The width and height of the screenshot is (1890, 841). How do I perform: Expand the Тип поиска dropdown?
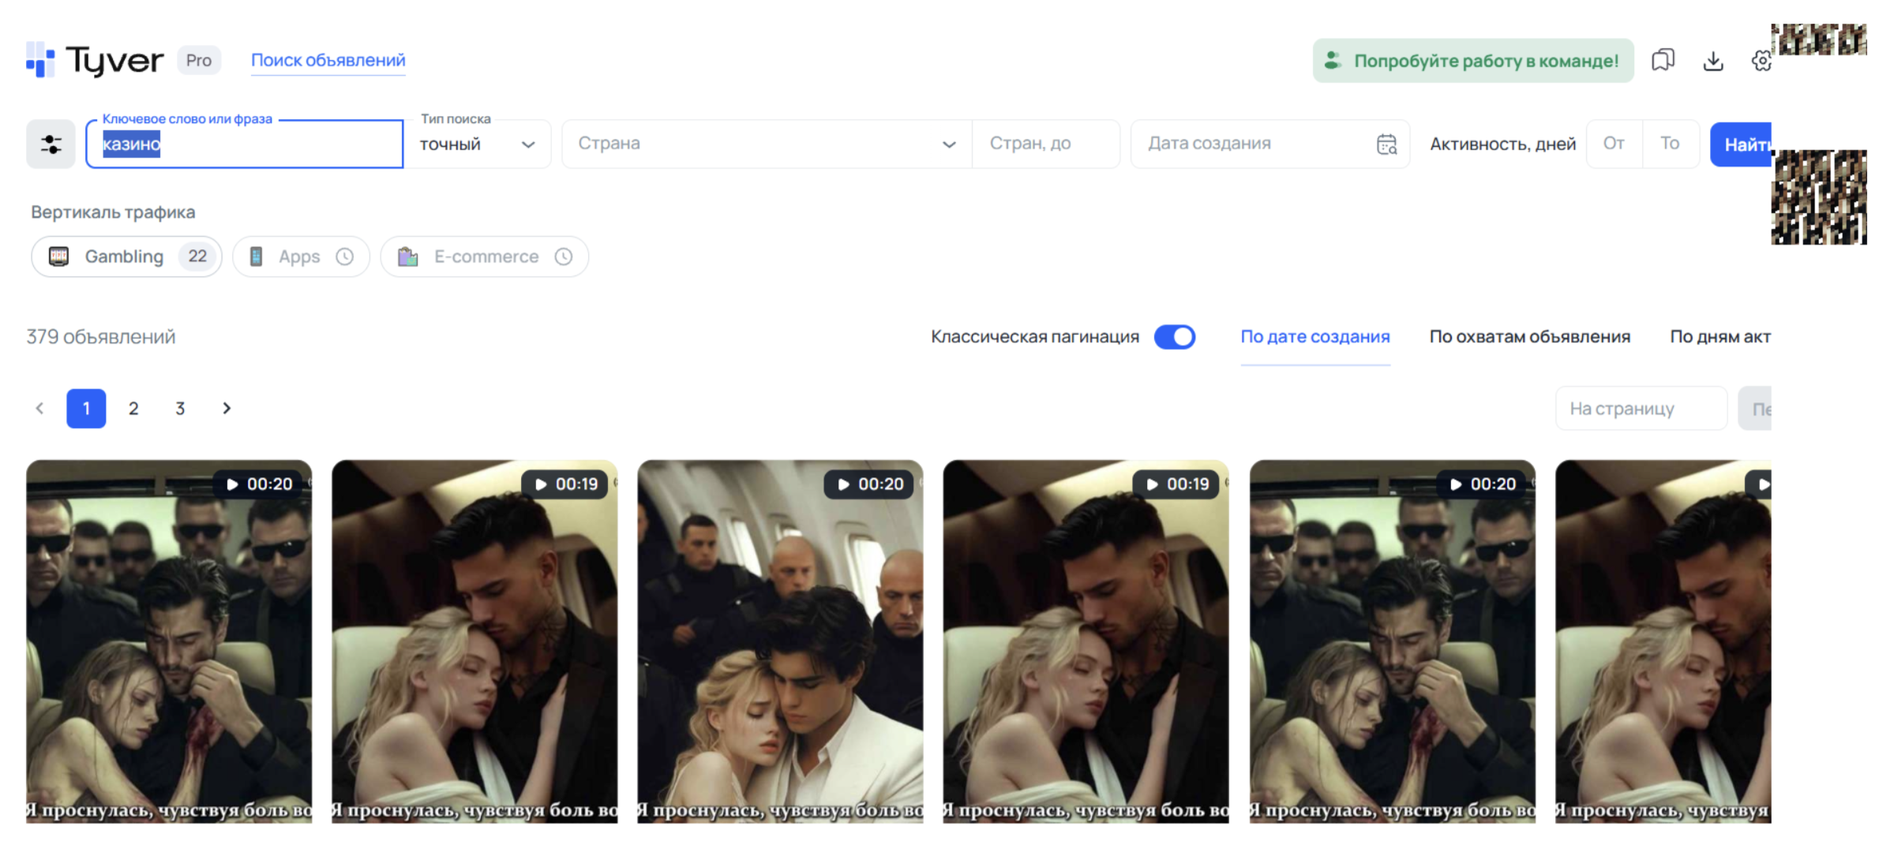point(478,144)
